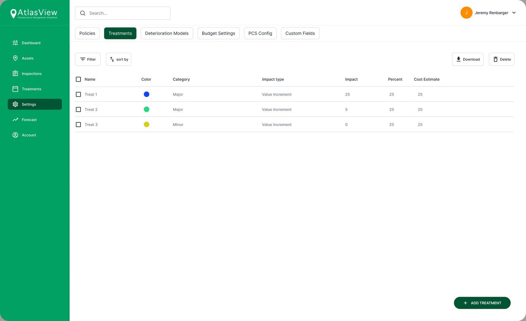Click Value Increment in the Treat 1 row
The height and width of the screenshot is (321, 526).
point(276,94)
